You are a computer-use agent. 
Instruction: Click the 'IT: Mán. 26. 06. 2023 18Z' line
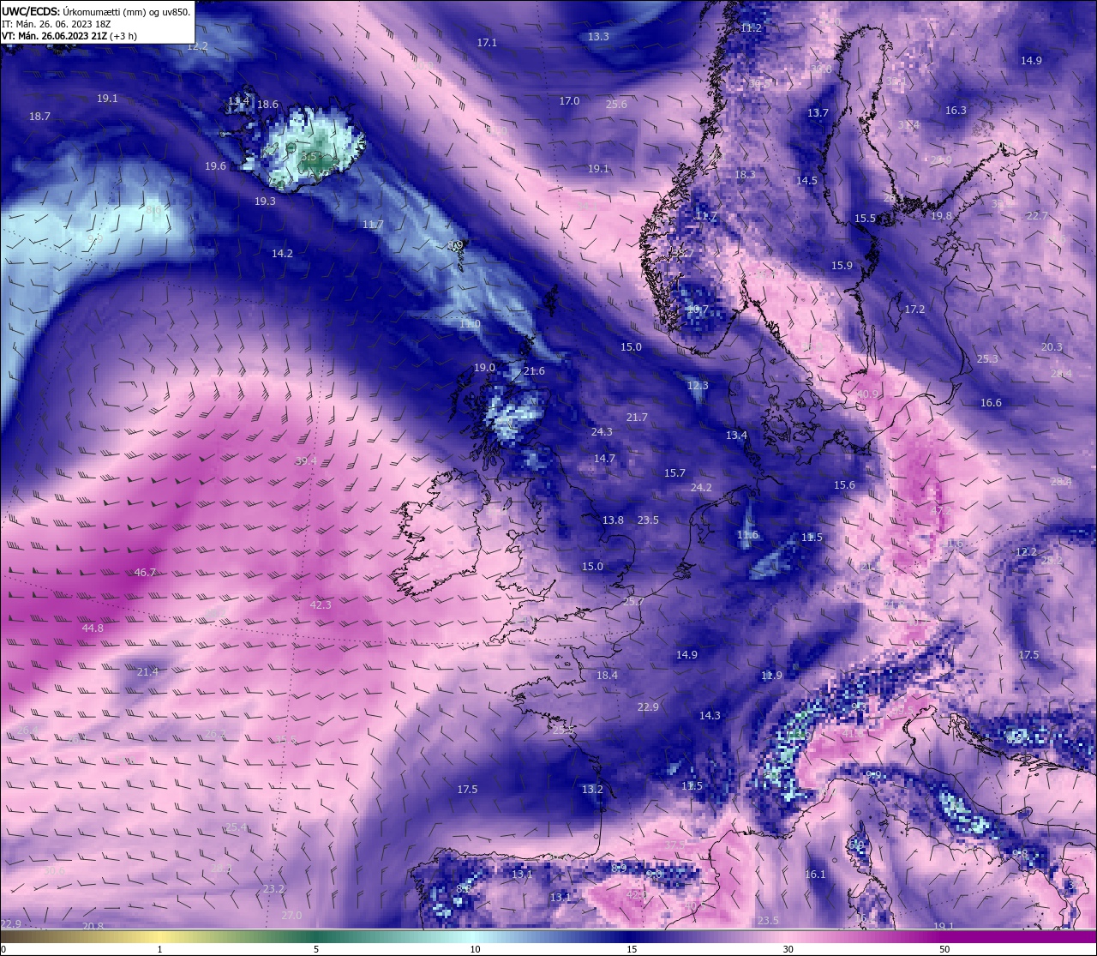coord(57,24)
